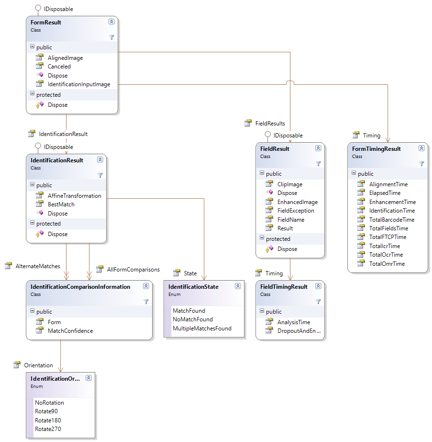
Task: Collapse the public section of FormResult
Action: (x=33, y=46)
